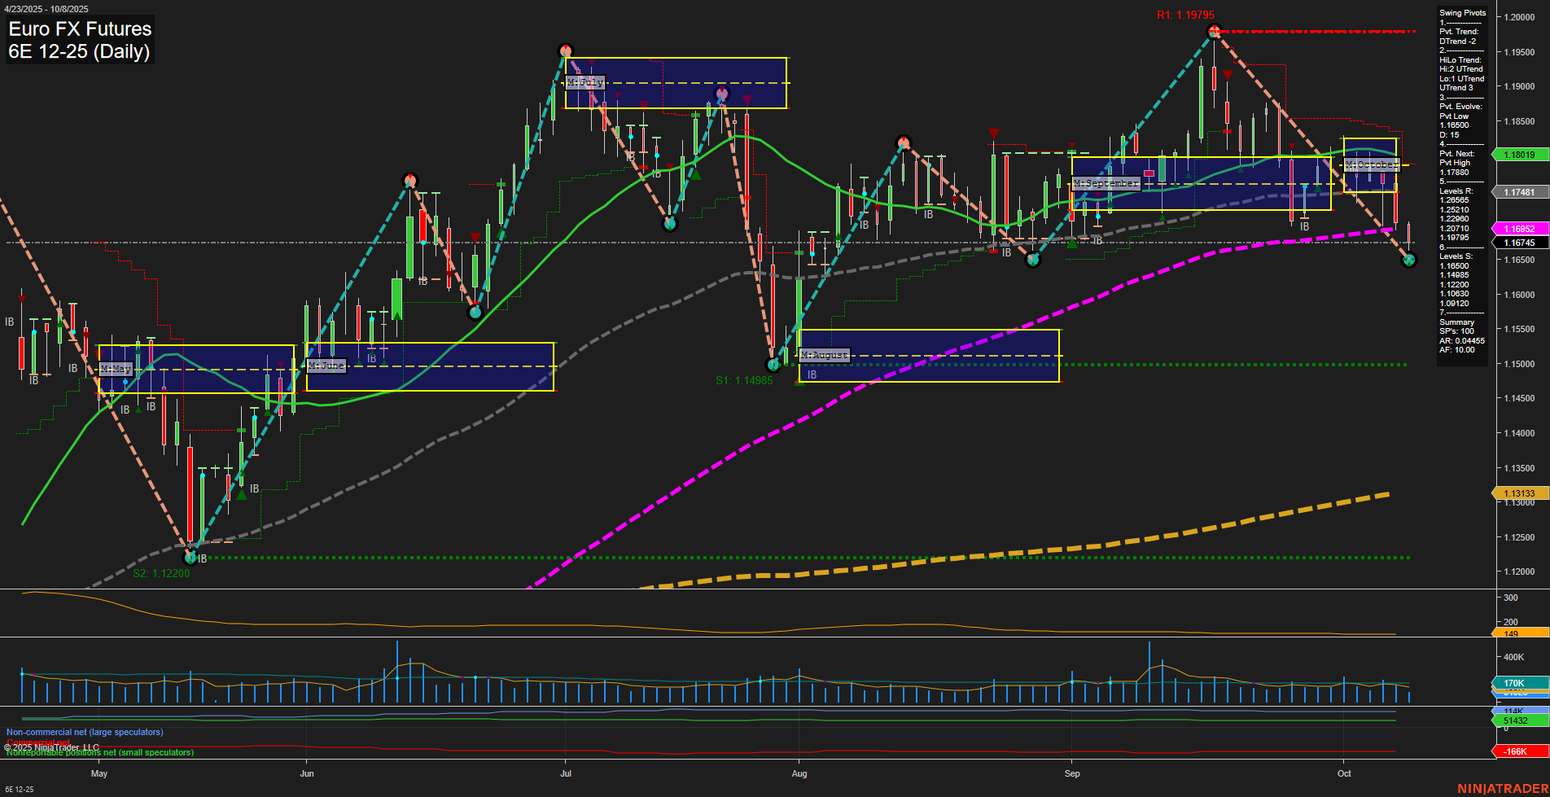
Task: Click the teal swing pivot circle at the S2 low
Action: tap(188, 559)
